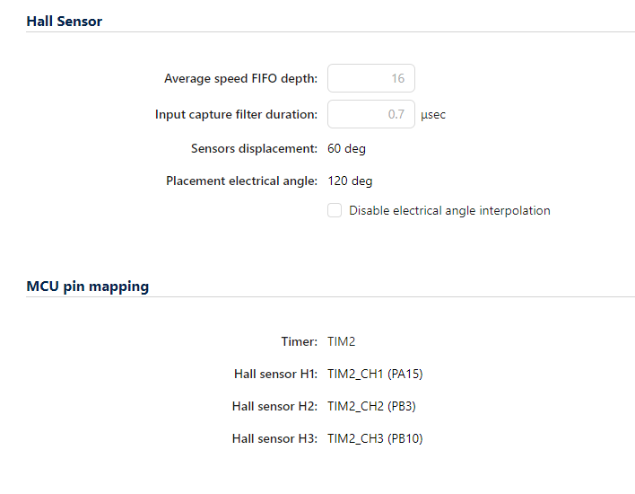This screenshot has height=494, width=635.
Task: Click the Hall Sensor section heading
Action: (x=65, y=21)
